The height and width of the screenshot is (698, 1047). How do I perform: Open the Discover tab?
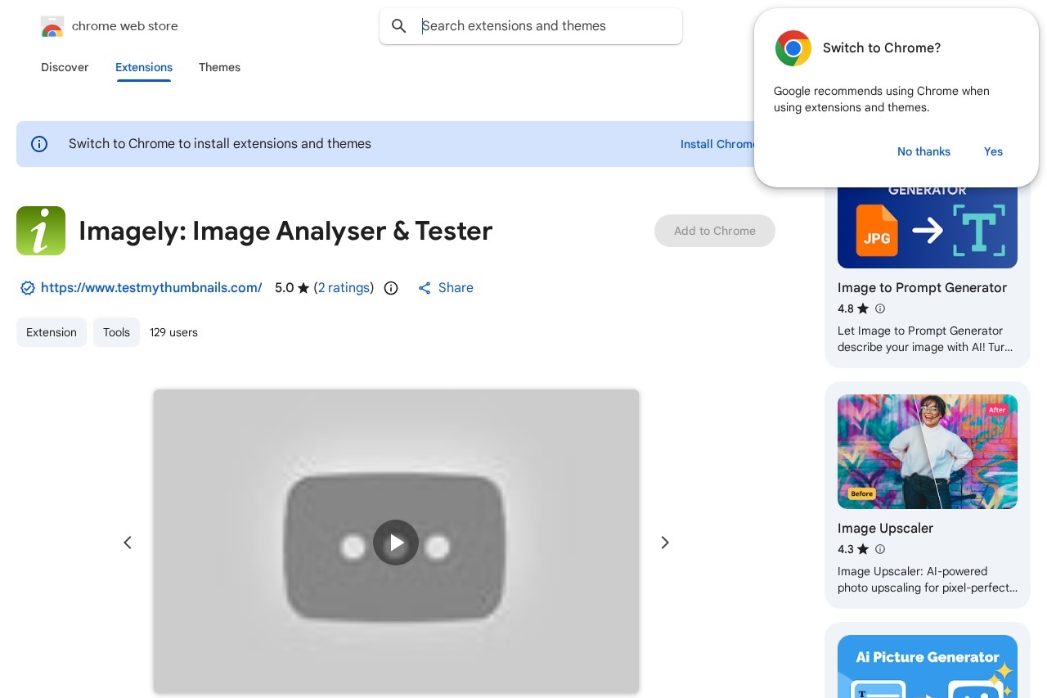[65, 67]
